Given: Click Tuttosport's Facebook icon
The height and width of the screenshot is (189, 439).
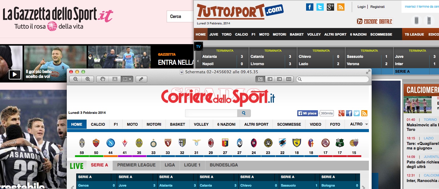Looking at the screenshot, I should pyautogui.click(x=309, y=7).
